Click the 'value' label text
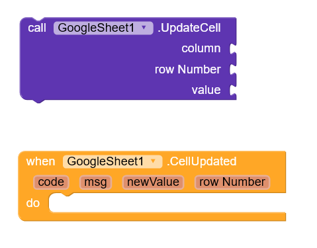 tap(206, 90)
